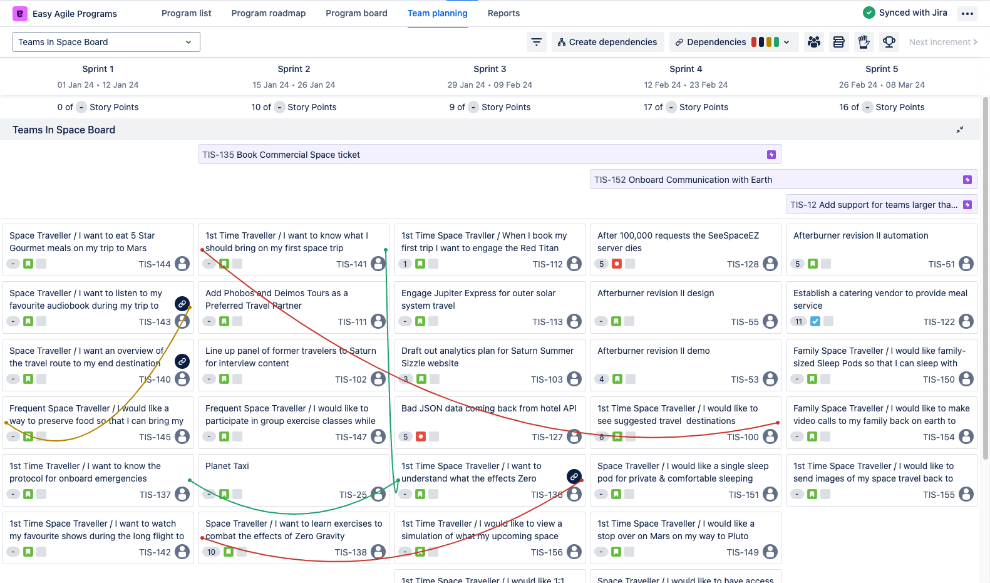990x583 pixels.
Task: Click the purple epic icon on TIS-12
Action: (967, 205)
